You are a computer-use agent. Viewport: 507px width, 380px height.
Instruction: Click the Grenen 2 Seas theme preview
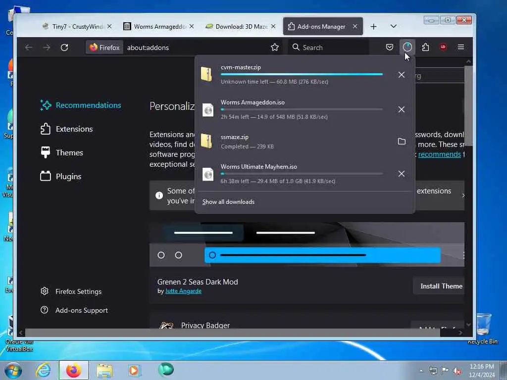[x=307, y=244]
